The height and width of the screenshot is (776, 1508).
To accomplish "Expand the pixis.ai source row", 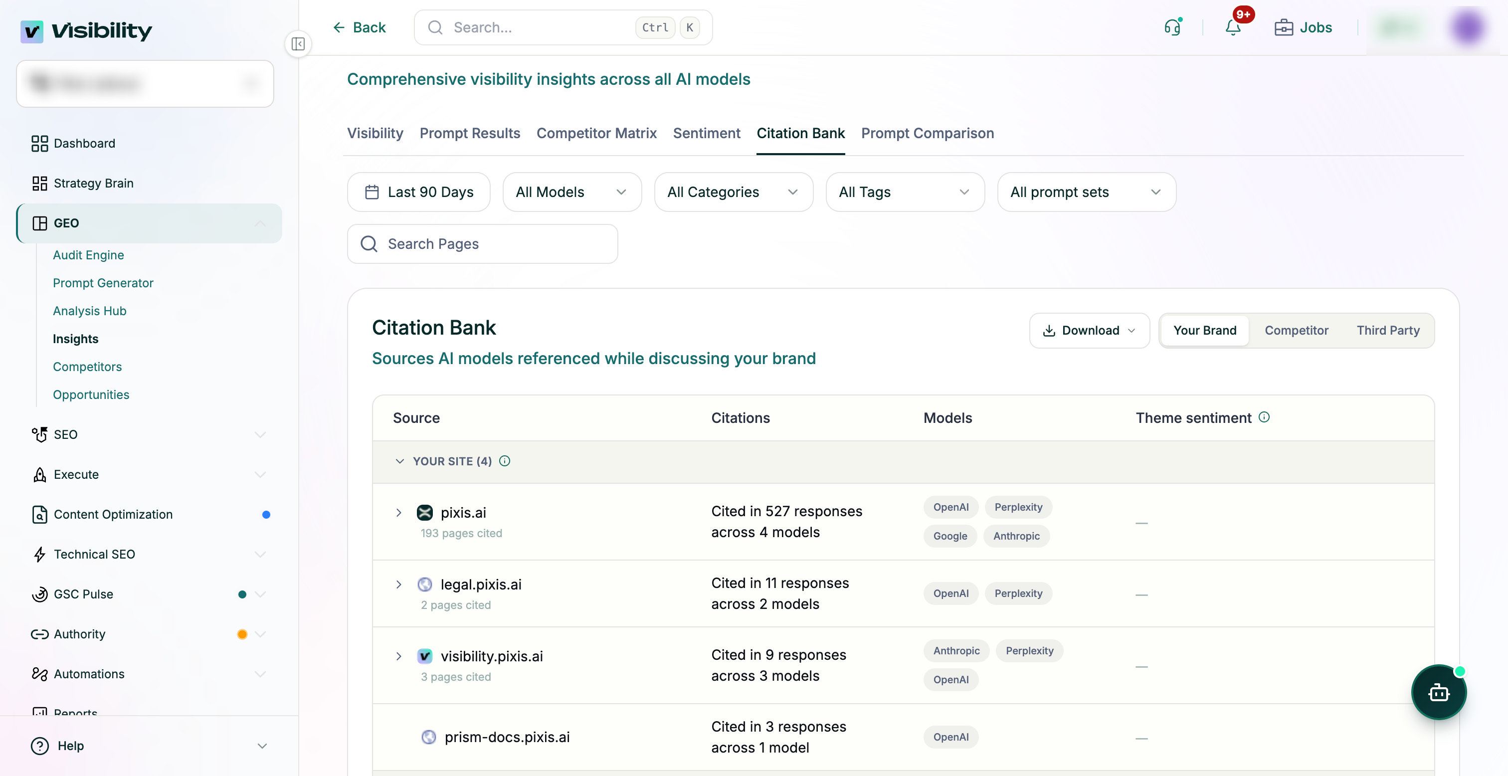I will [398, 513].
